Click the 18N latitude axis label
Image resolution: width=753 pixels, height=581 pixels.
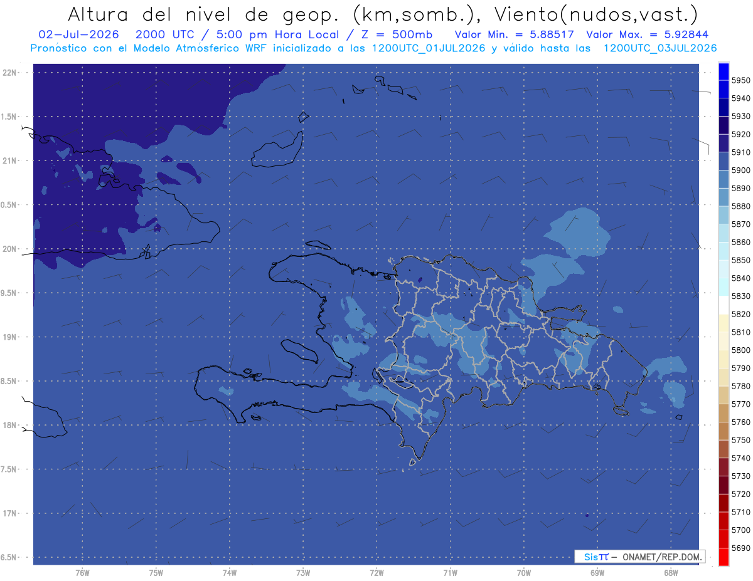pyautogui.click(x=11, y=425)
